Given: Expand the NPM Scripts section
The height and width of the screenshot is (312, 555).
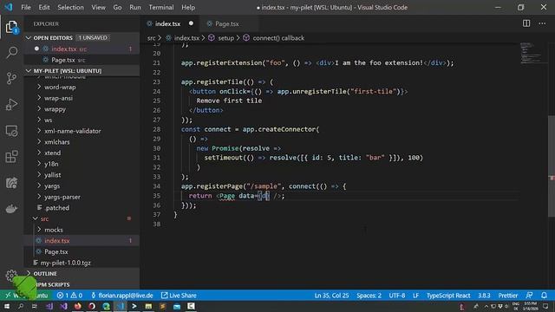Looking at the screenshot, I should 51,284.
